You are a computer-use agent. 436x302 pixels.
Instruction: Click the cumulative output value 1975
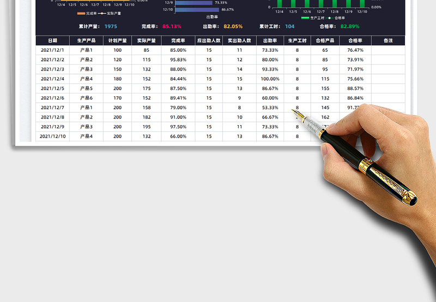(110, 26)
